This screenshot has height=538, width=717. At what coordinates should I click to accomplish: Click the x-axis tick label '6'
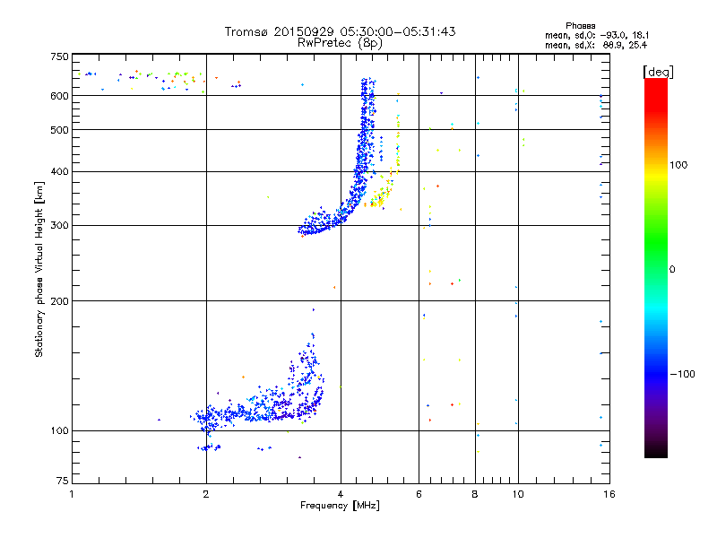[419, 494]
